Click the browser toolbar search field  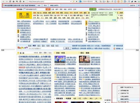click(89, 1)
